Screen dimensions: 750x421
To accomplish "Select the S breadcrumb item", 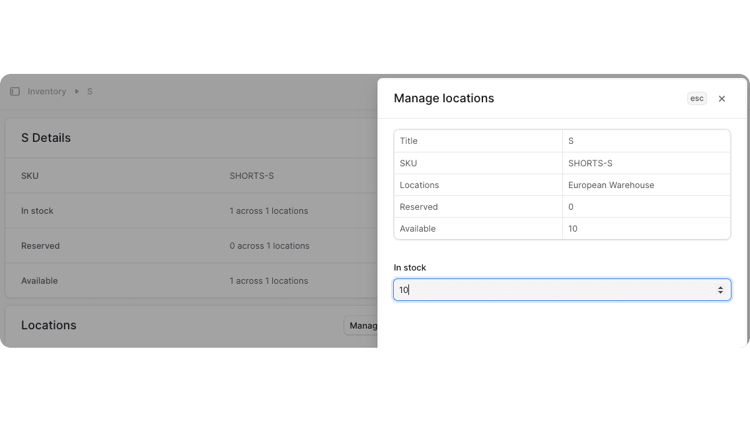I will tap(89, 91).
